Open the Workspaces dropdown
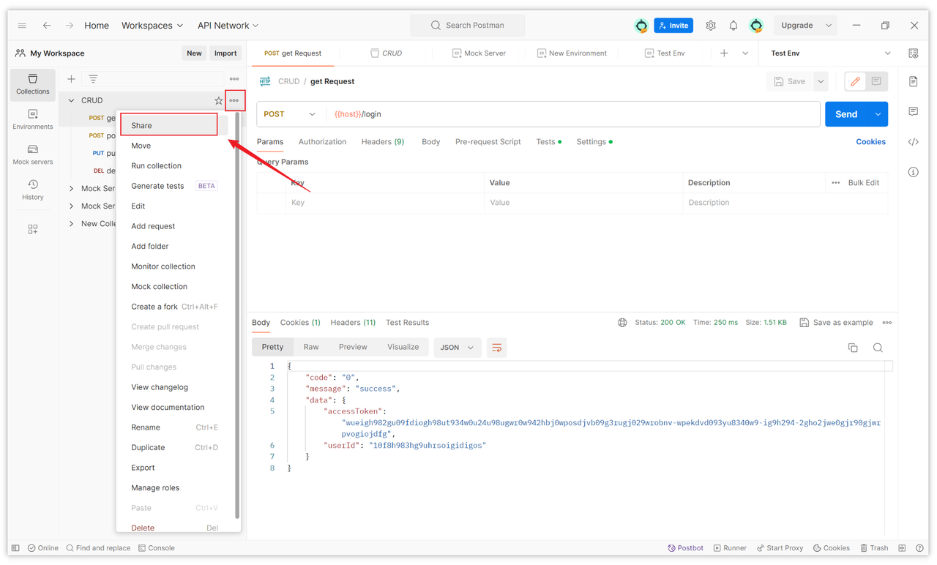 click(152, 26)
